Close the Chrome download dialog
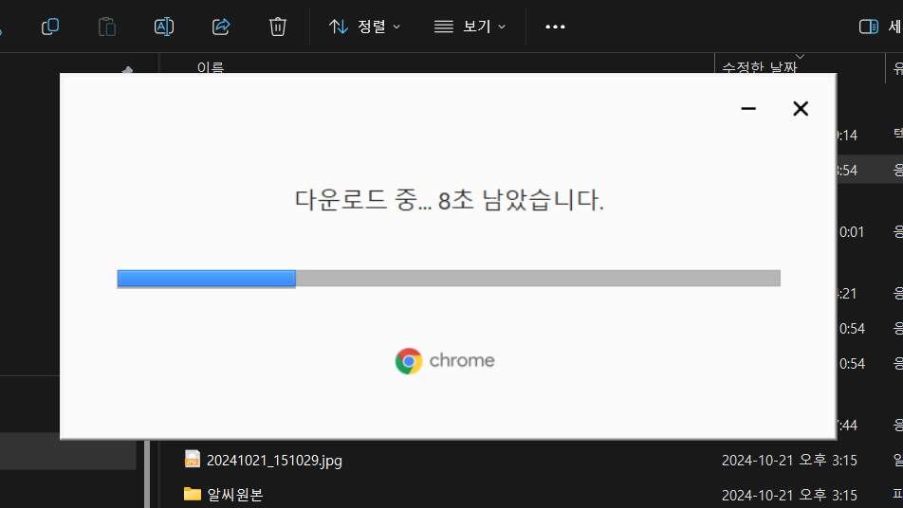 (x=801, y=108)
